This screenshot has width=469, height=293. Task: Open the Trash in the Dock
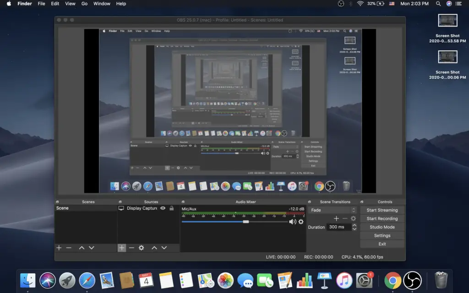(441, 280)
